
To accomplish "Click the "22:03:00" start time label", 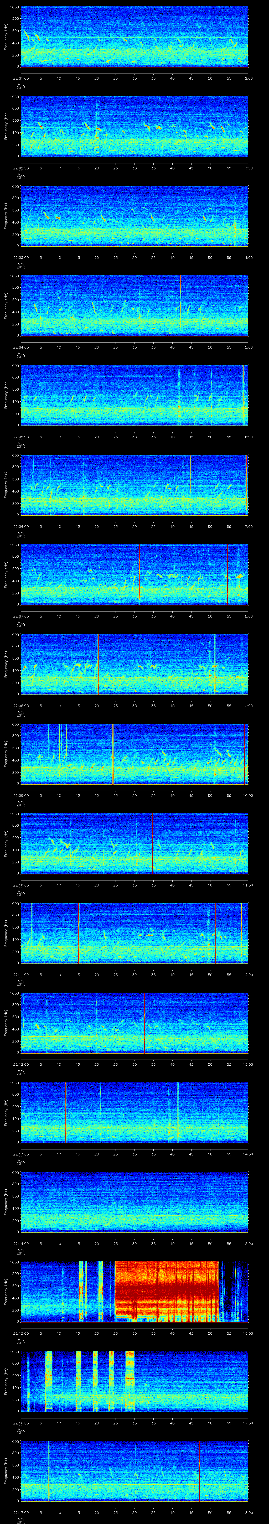I will (x=21, y=257).
